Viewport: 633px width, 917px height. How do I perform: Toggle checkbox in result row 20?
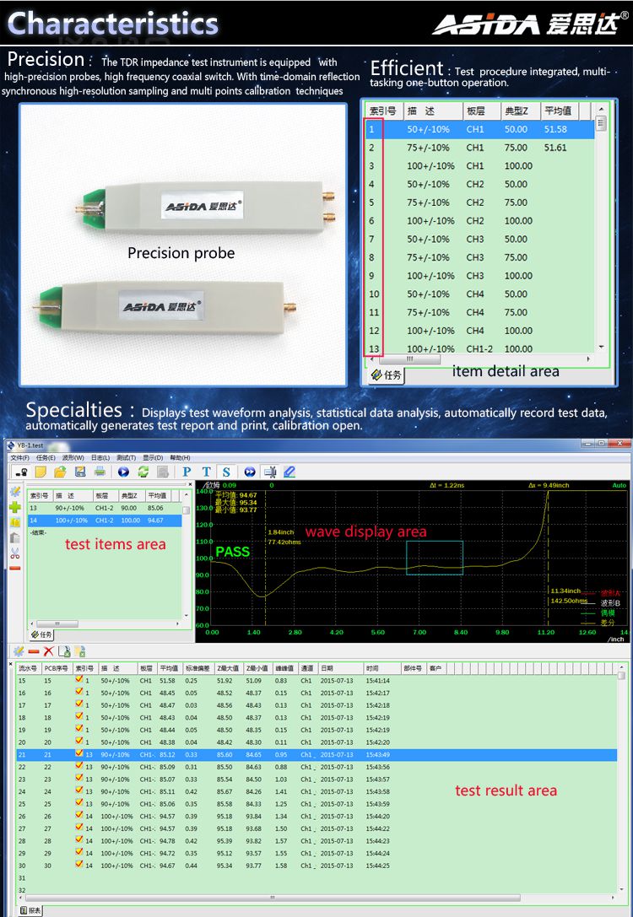click(79, 741)
